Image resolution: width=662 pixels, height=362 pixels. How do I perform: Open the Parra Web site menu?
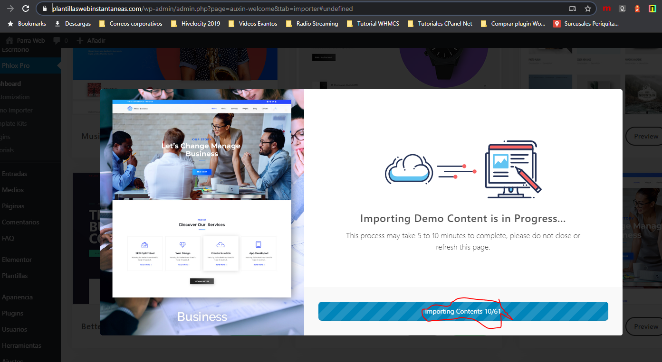[x=26, y=40]
